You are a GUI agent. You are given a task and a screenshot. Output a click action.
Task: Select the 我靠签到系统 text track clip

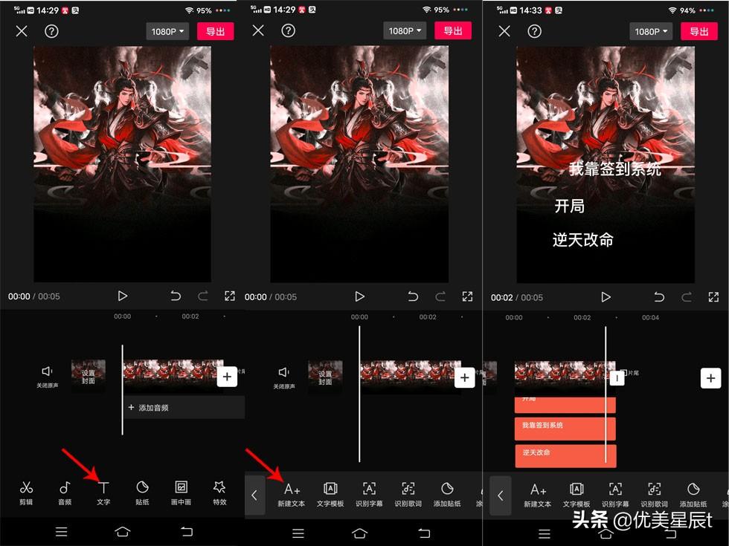565,429
